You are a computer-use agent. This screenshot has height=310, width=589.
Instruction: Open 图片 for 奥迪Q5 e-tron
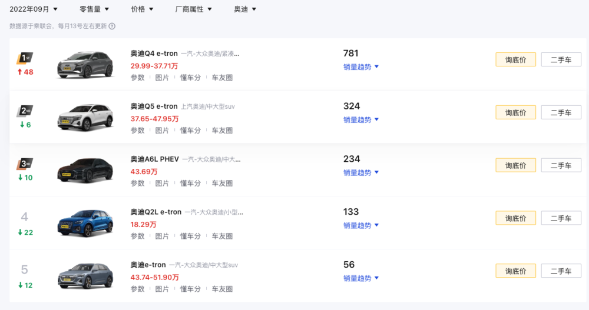162,131
